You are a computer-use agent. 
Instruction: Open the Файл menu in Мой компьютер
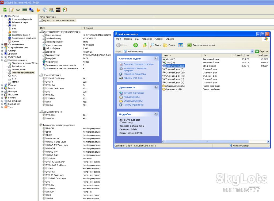pyautogui.click(x=119, y=39)
